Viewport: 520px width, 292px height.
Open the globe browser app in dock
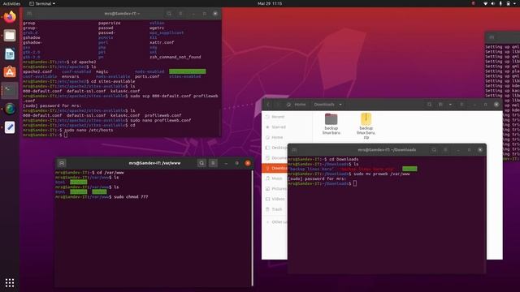tap(10, 109)
